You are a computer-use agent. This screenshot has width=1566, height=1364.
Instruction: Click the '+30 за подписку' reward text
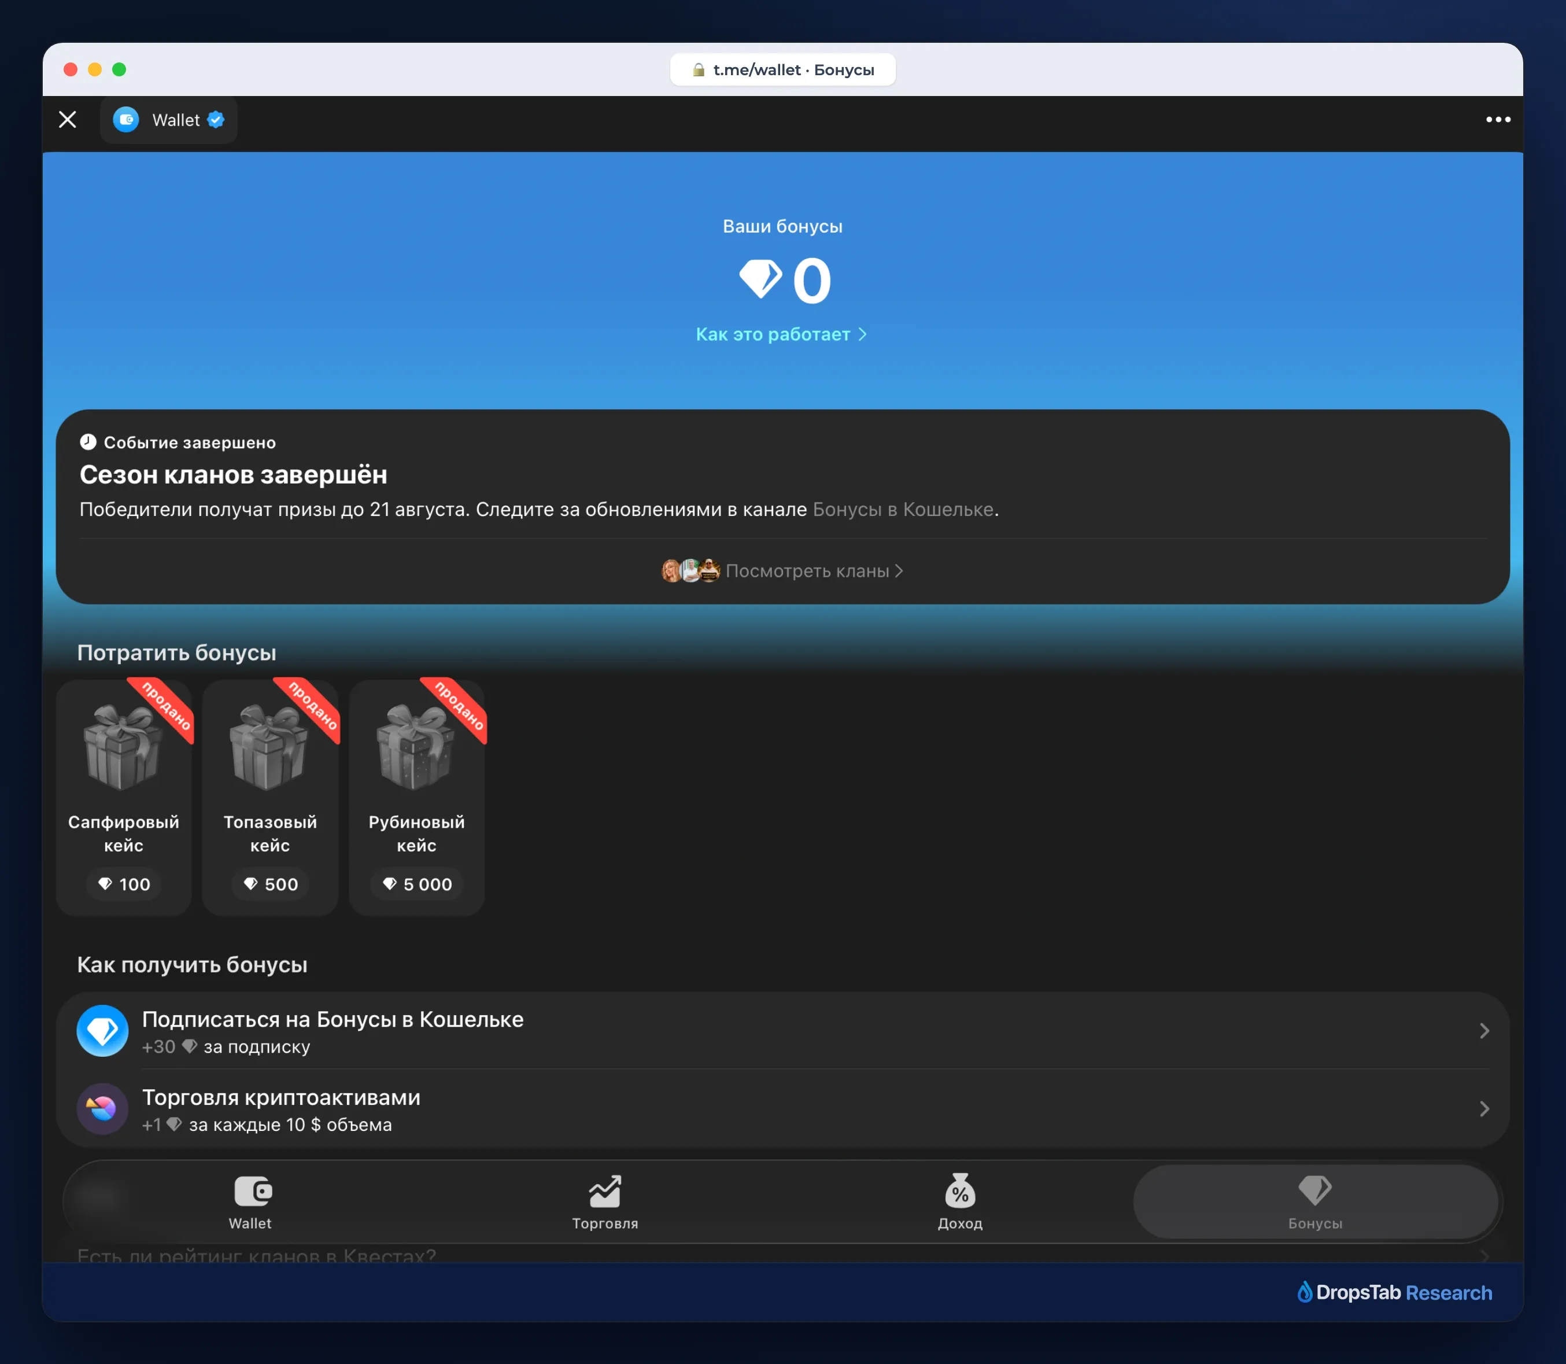coord(226,1048)
